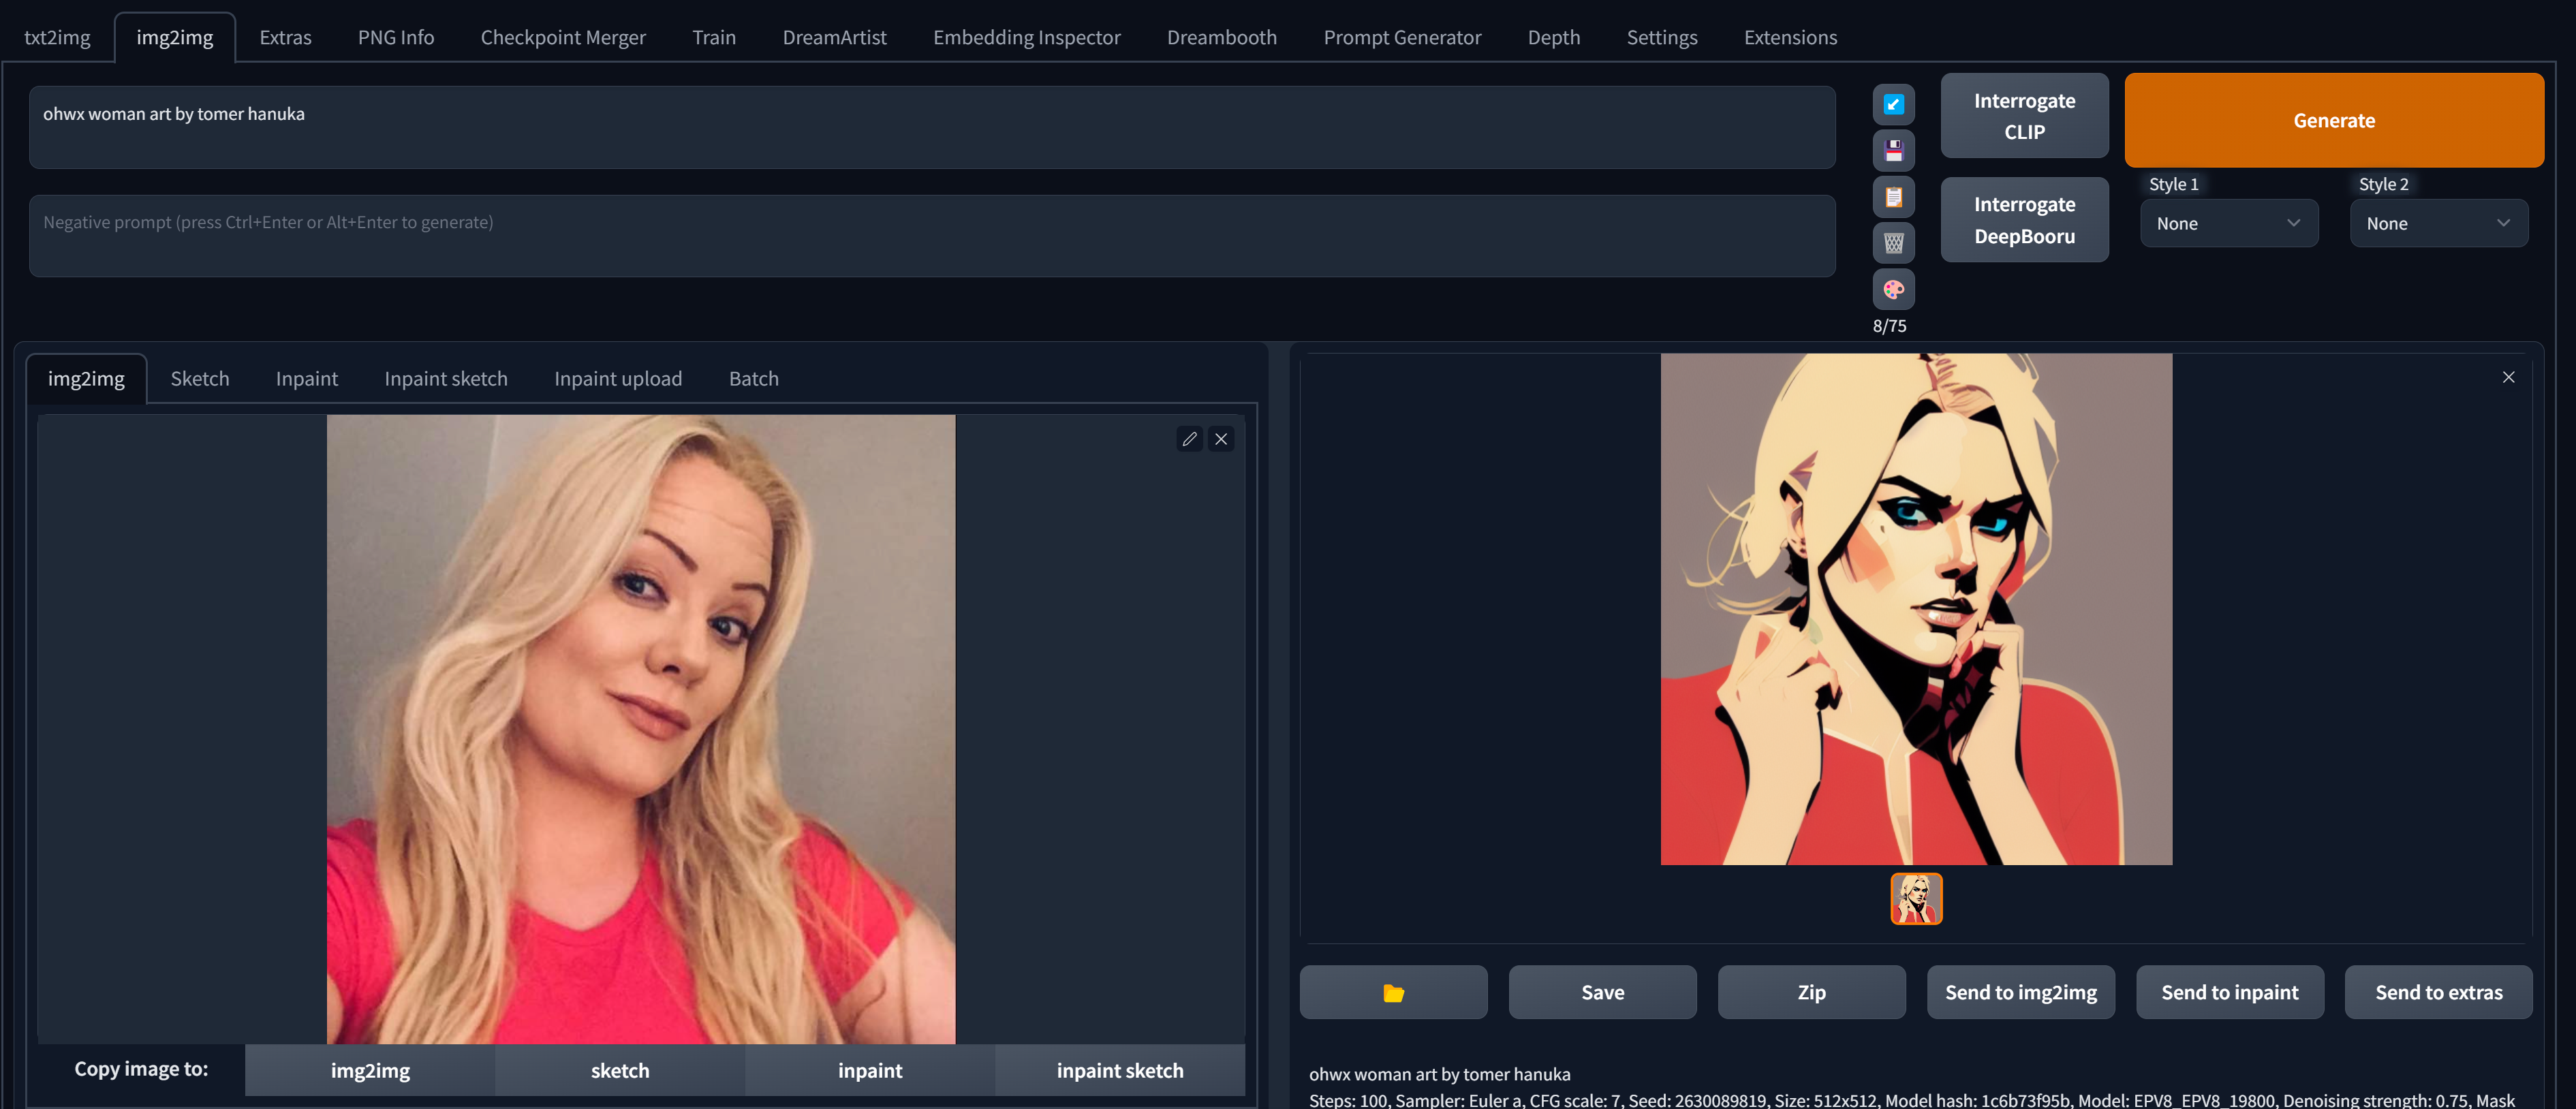Click the color palette icon
Screen dimensions: 2576x1109
click(x=1893, y=290)
